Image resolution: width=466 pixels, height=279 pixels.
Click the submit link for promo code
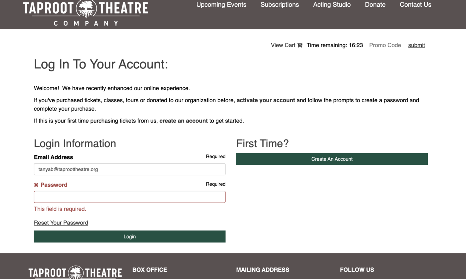416,45
